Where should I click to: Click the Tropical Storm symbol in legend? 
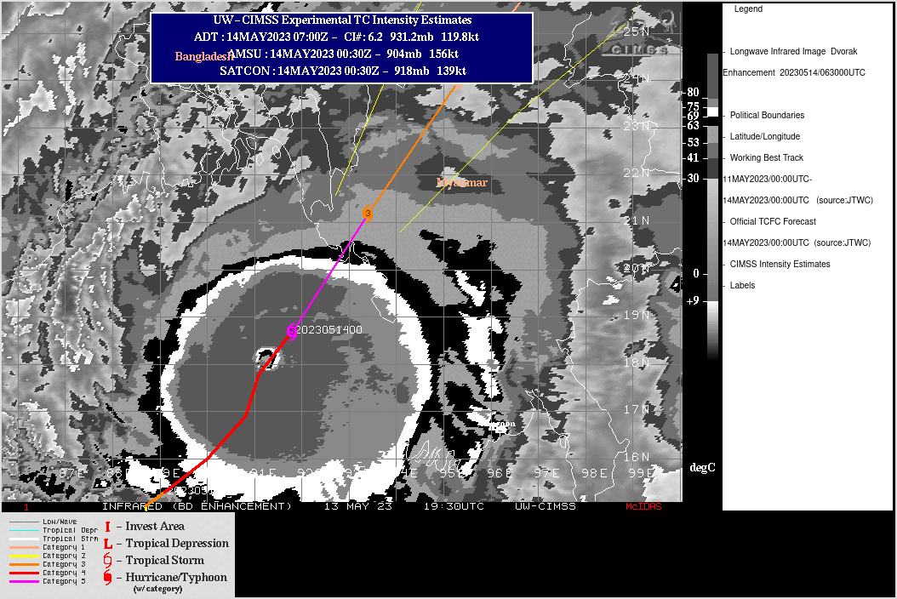click(107, 561)
